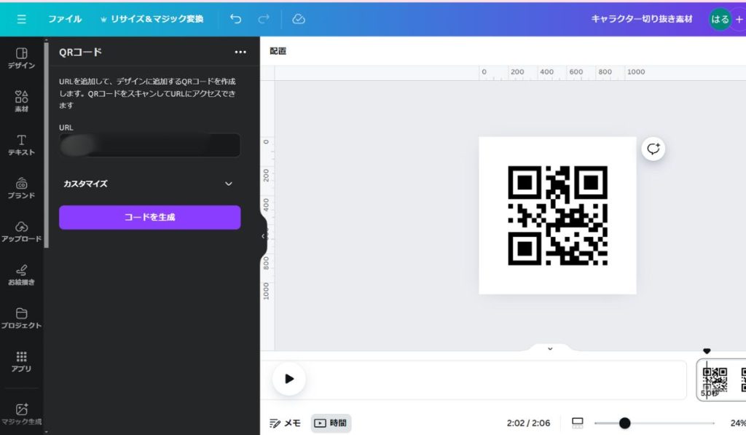Viewport: 746px width, 435px height.
Task: Select the テキスト text tool
Action: coord(21,144)
